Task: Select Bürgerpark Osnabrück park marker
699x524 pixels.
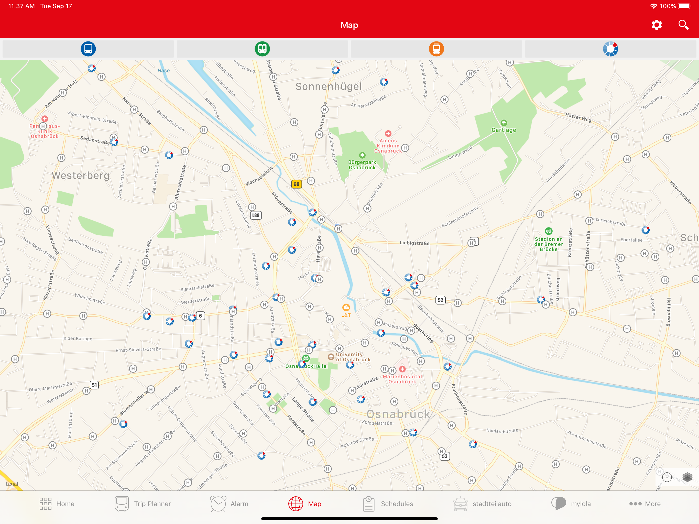Action: 362,155
